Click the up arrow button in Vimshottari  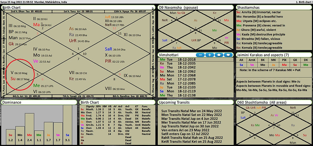pos(219,55)
